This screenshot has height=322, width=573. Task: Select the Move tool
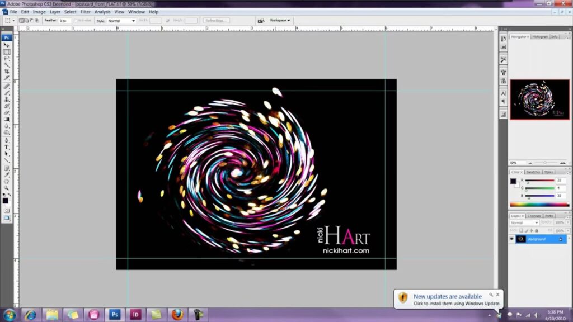(7, 45)
